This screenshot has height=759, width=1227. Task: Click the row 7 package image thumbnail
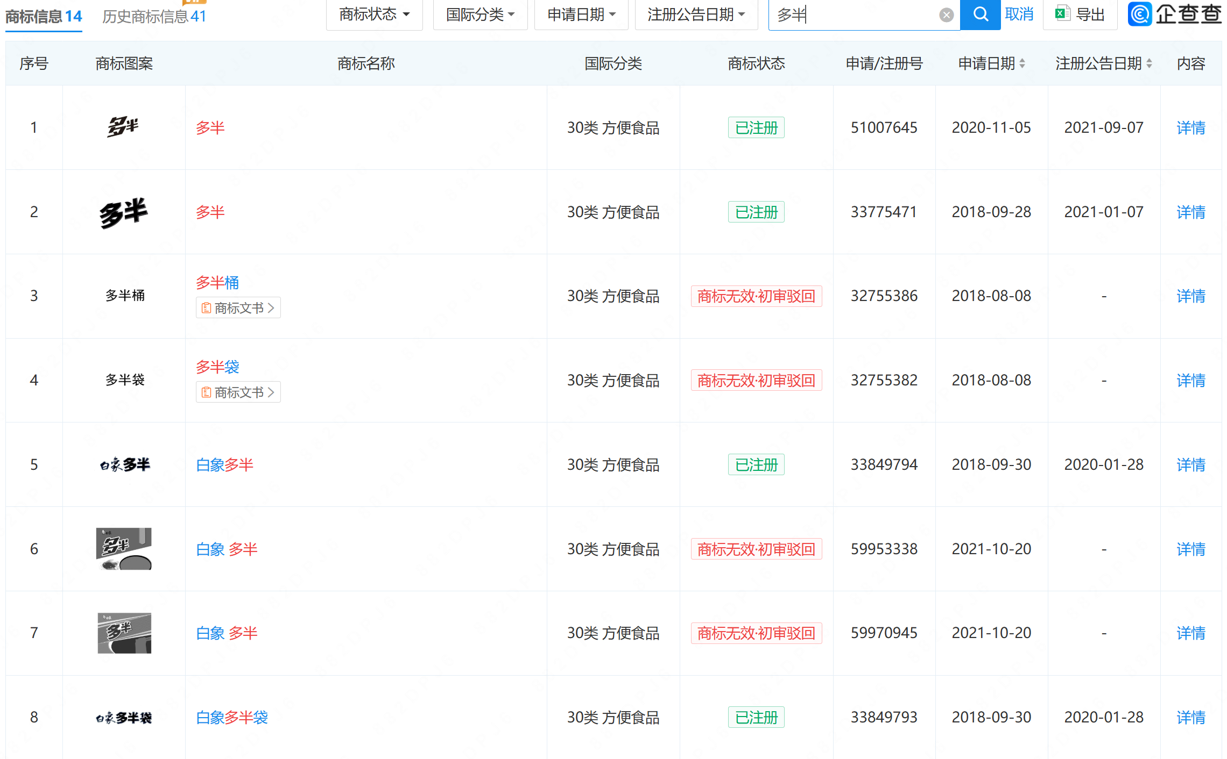coord(124,633)
